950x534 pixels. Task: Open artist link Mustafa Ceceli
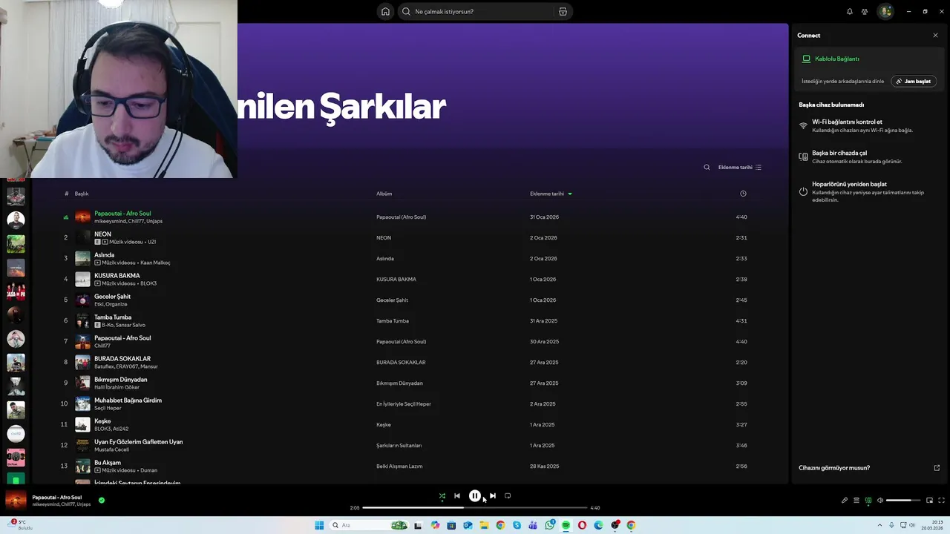pos(111,449)
